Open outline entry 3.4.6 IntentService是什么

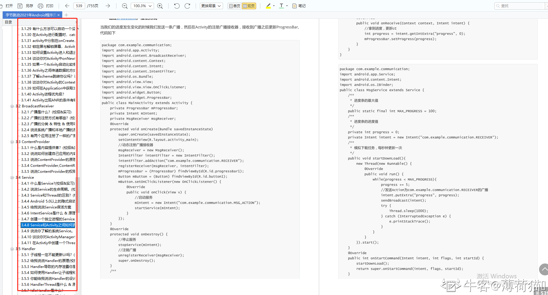coord(48,213)
